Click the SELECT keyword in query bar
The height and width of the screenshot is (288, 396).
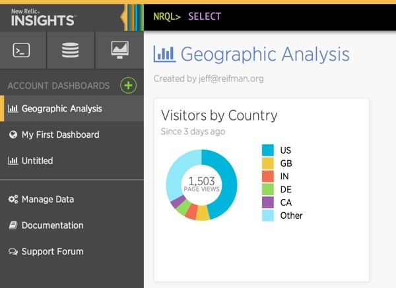tap(205, 16)
